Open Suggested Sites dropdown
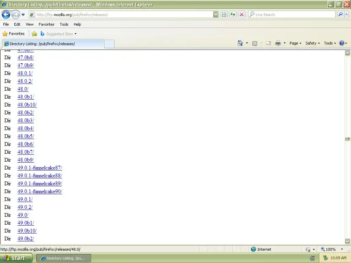Screen dimensions: 351x263 click(x=59, y=34)
